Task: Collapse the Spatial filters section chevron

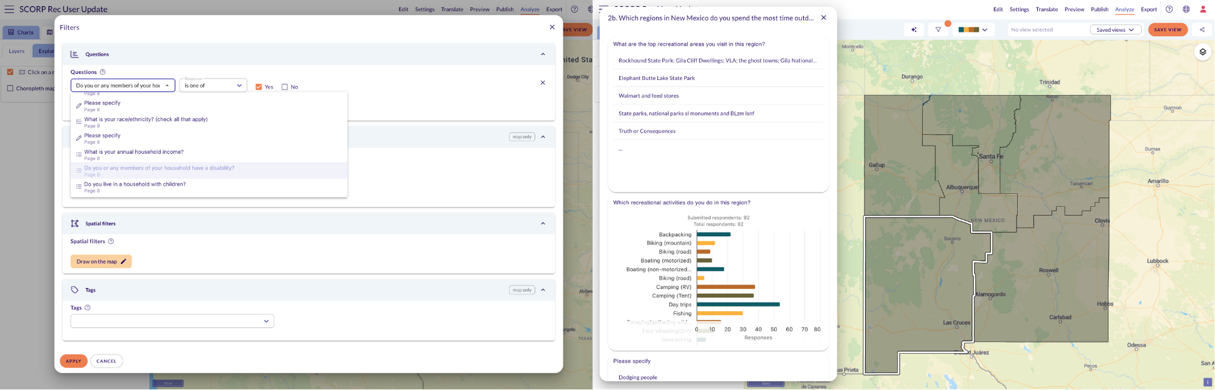Action: tap(543, 223)
